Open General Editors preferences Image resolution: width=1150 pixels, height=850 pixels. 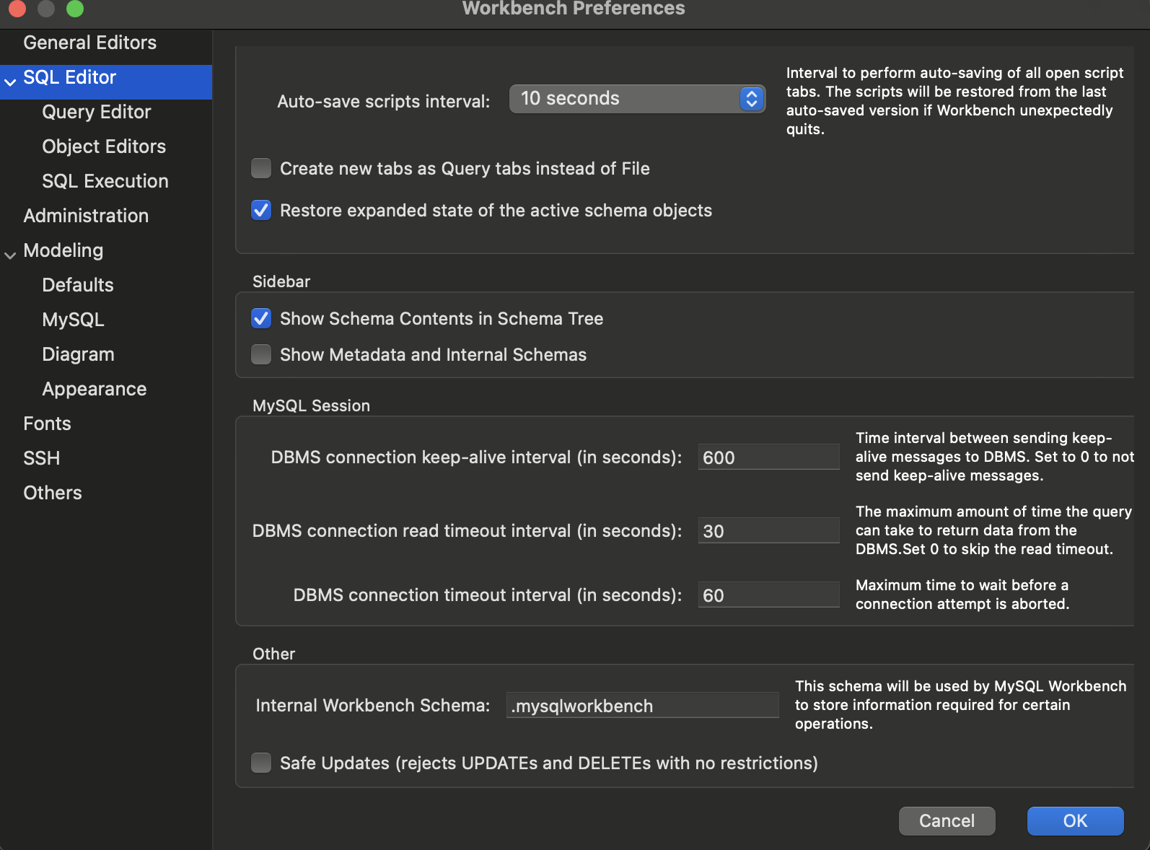pyautogui.click(x=89, y=43)
